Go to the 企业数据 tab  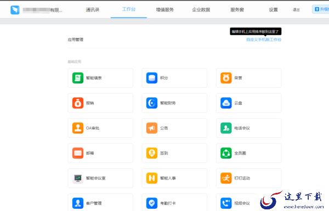coord(201,10)
